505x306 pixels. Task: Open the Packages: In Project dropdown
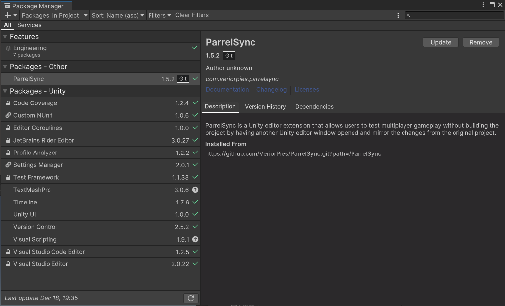point(54,15)
